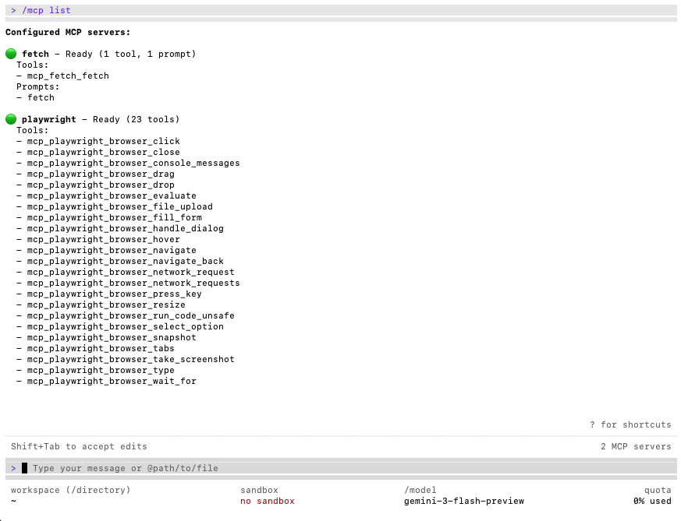Viewport: 681px width, 521px height.
Task: Click the 'quota' footer label
Action: coord(658,490)
